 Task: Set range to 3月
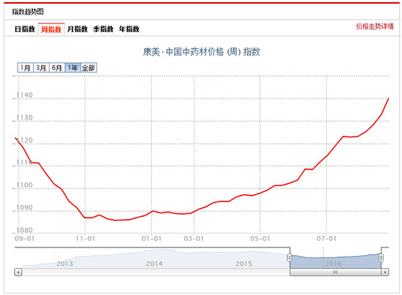coord(41,68)
